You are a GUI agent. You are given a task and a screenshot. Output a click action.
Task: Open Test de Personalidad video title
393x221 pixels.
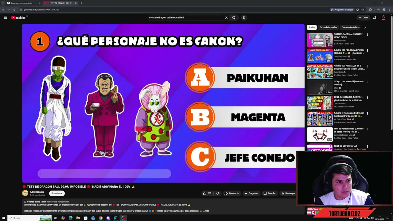pos(349,130)
